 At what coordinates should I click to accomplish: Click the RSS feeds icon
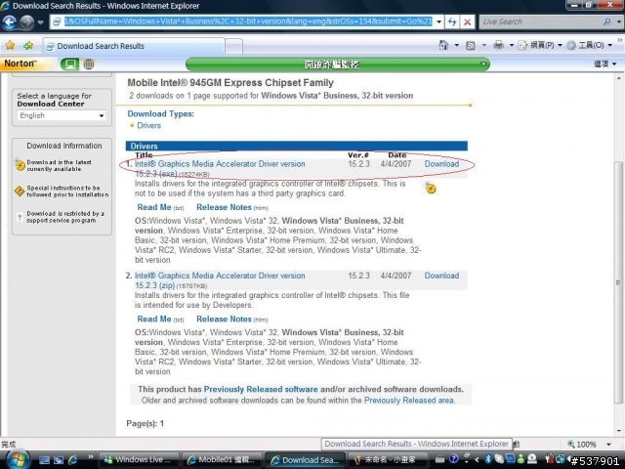pyautogui.click(x=471, y=46)
